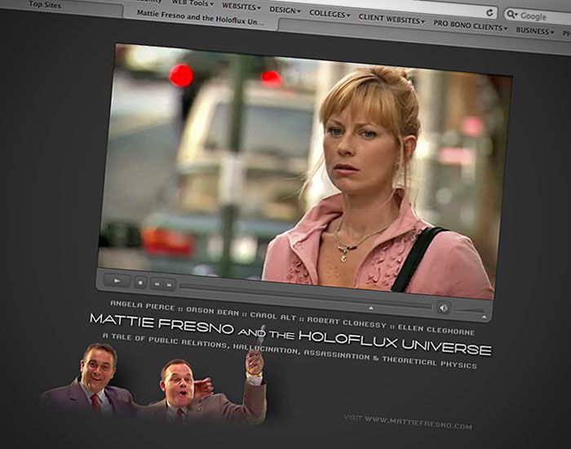Image resolution: width=571 pixels, height=449 pixels.
Task: Click the Mattie Fresno Holoflux Universe title
Action: (x=290, y=334)
